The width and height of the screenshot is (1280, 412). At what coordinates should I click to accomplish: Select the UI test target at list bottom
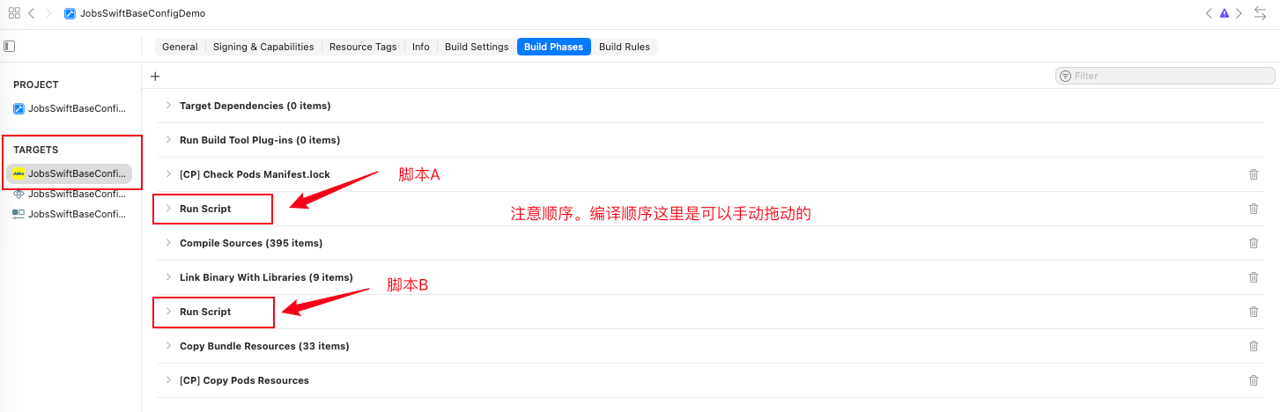pos(70,214)
